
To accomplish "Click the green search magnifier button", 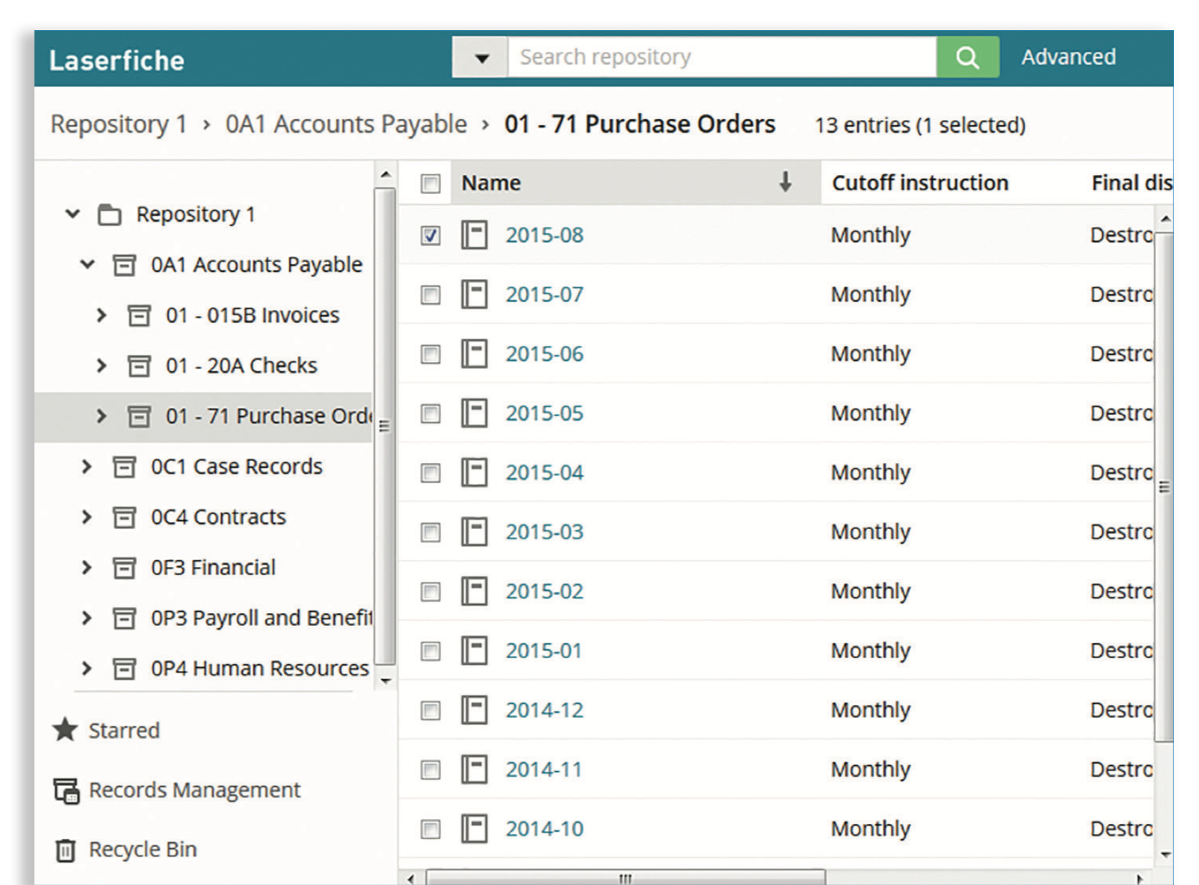I will pyautogui.click(x=967, y=57).
